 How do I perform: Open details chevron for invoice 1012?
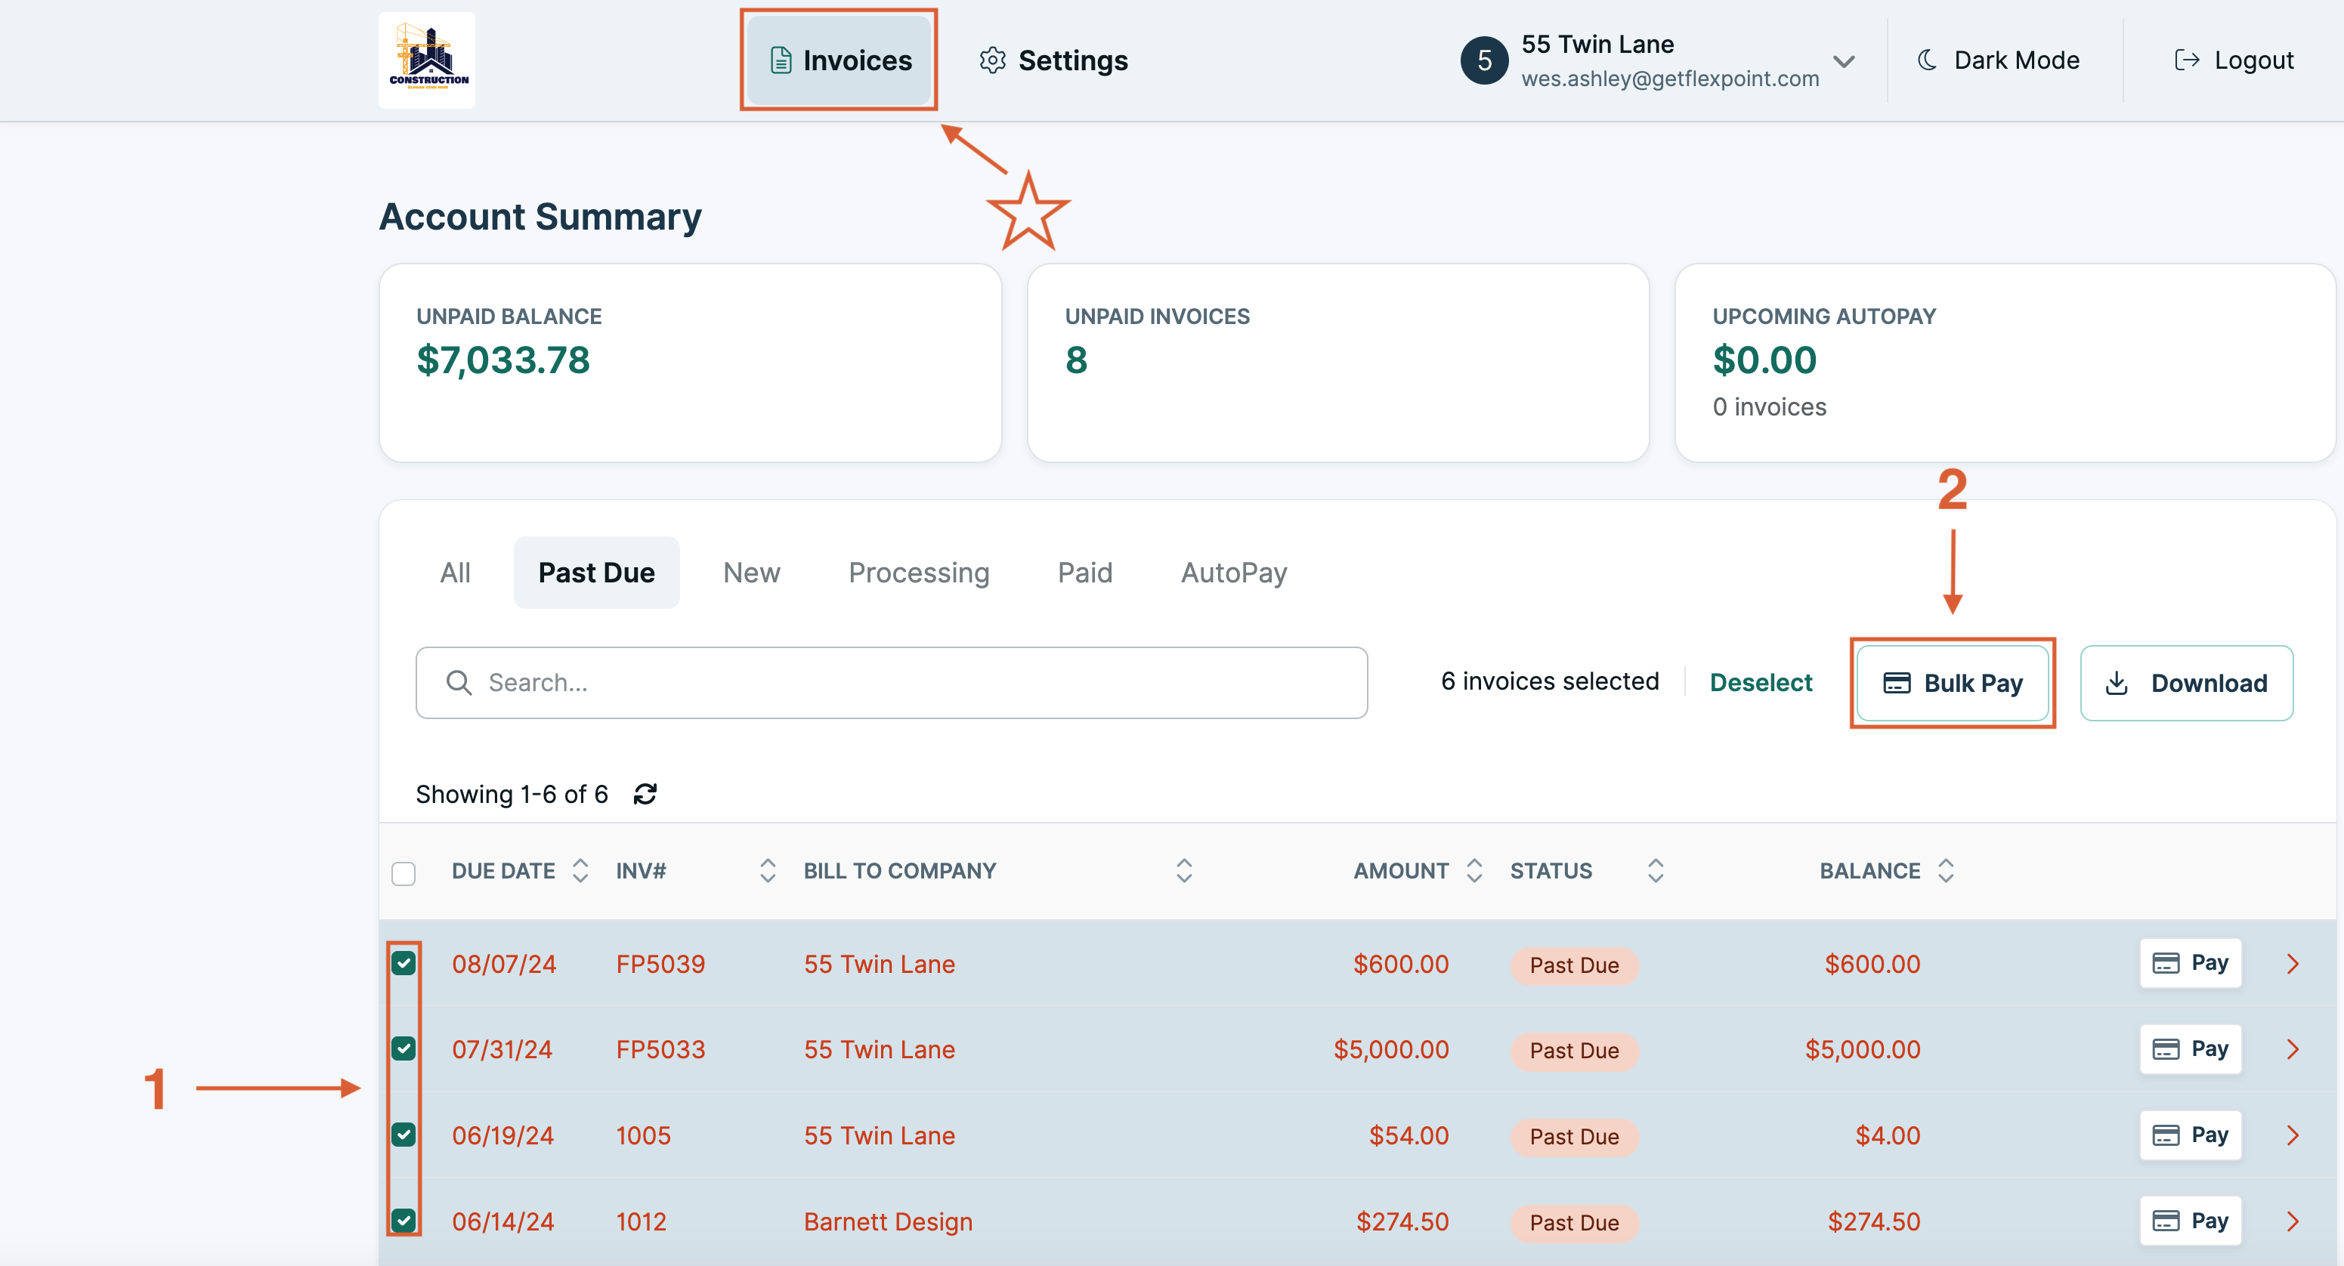tap(2293, 1221)
